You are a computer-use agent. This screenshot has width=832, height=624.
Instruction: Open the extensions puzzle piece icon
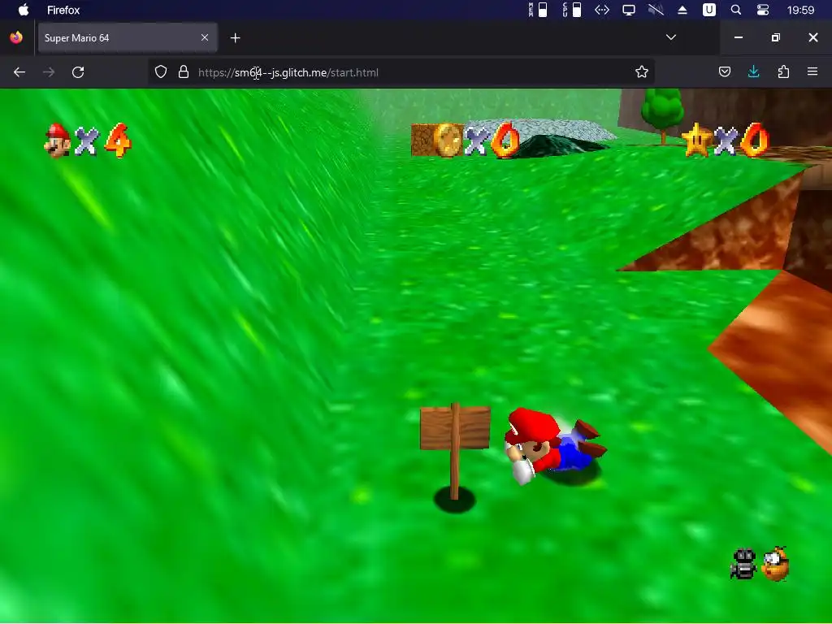783,71
